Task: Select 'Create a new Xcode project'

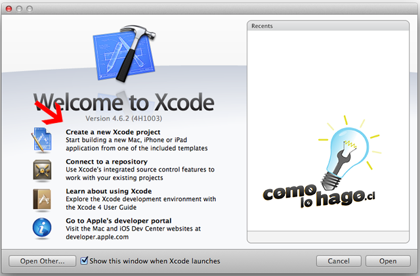Action: point(113,132)
